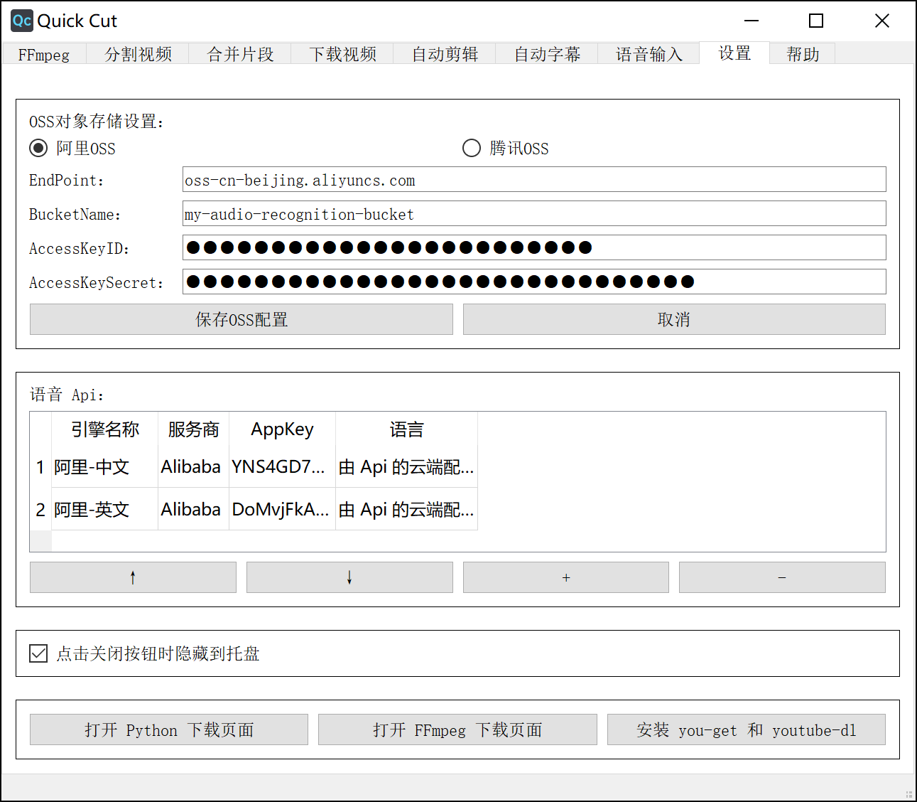
Task: Click the AccessKeySecret password field
Action: [534, 282]
